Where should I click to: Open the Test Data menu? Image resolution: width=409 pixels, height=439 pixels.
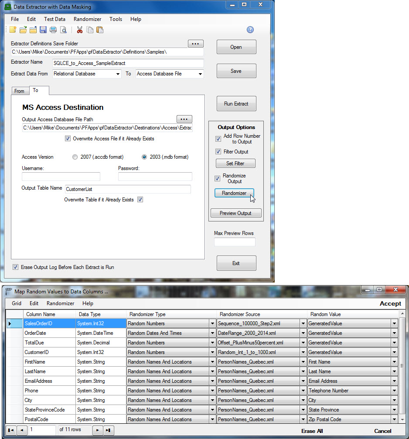(x=55, y=19)
